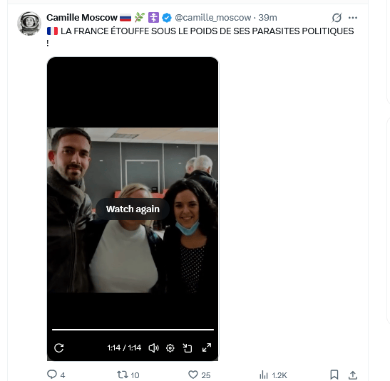
Task: Open Camille Moscow's profile picture
Action: (x=29, y=24)
